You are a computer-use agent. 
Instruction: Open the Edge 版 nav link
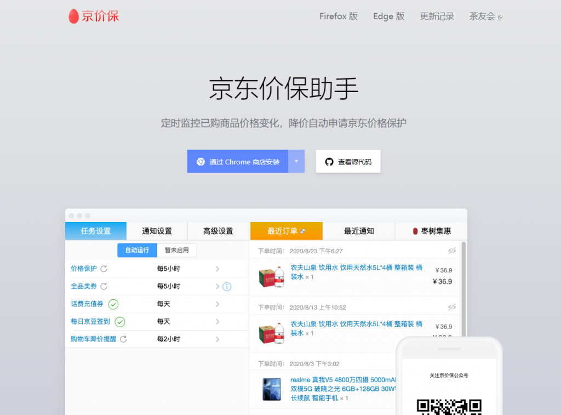[x=389, y=16]
